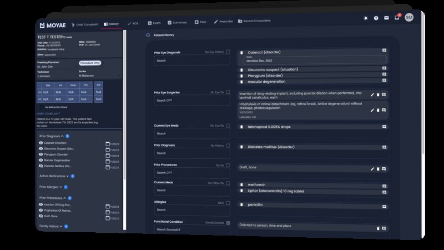Delete latanoprost 0.005% drops
The height and width of the screenshot is (250, 444).
[241, 127]
